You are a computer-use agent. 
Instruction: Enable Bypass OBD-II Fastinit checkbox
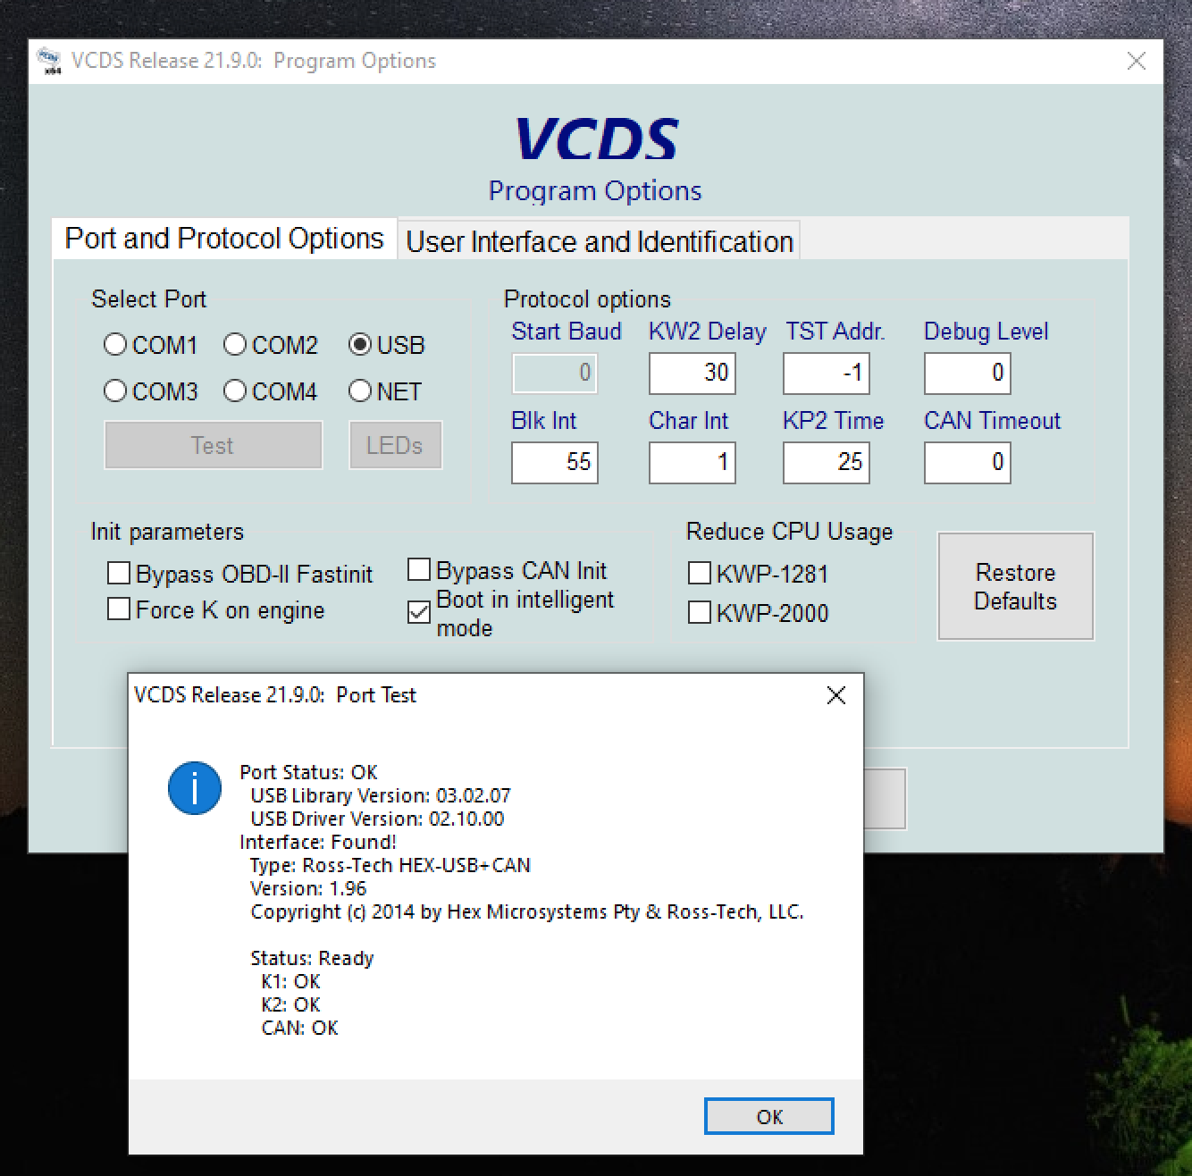click(119, 573)
